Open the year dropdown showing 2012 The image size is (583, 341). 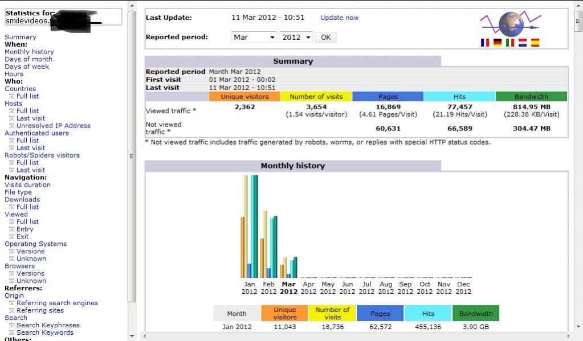click(296, 37)
